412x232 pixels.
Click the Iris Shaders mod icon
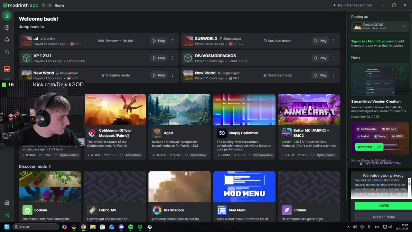tap(157, 210)
